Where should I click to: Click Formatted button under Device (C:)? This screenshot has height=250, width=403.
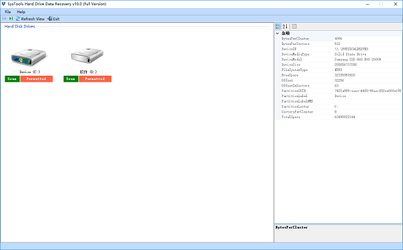click(36, 79)
